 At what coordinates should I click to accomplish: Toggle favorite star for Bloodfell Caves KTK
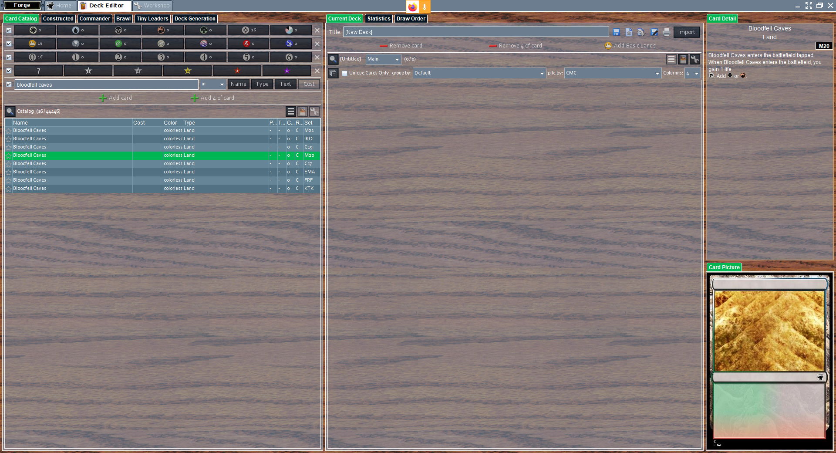click(8, 189)
